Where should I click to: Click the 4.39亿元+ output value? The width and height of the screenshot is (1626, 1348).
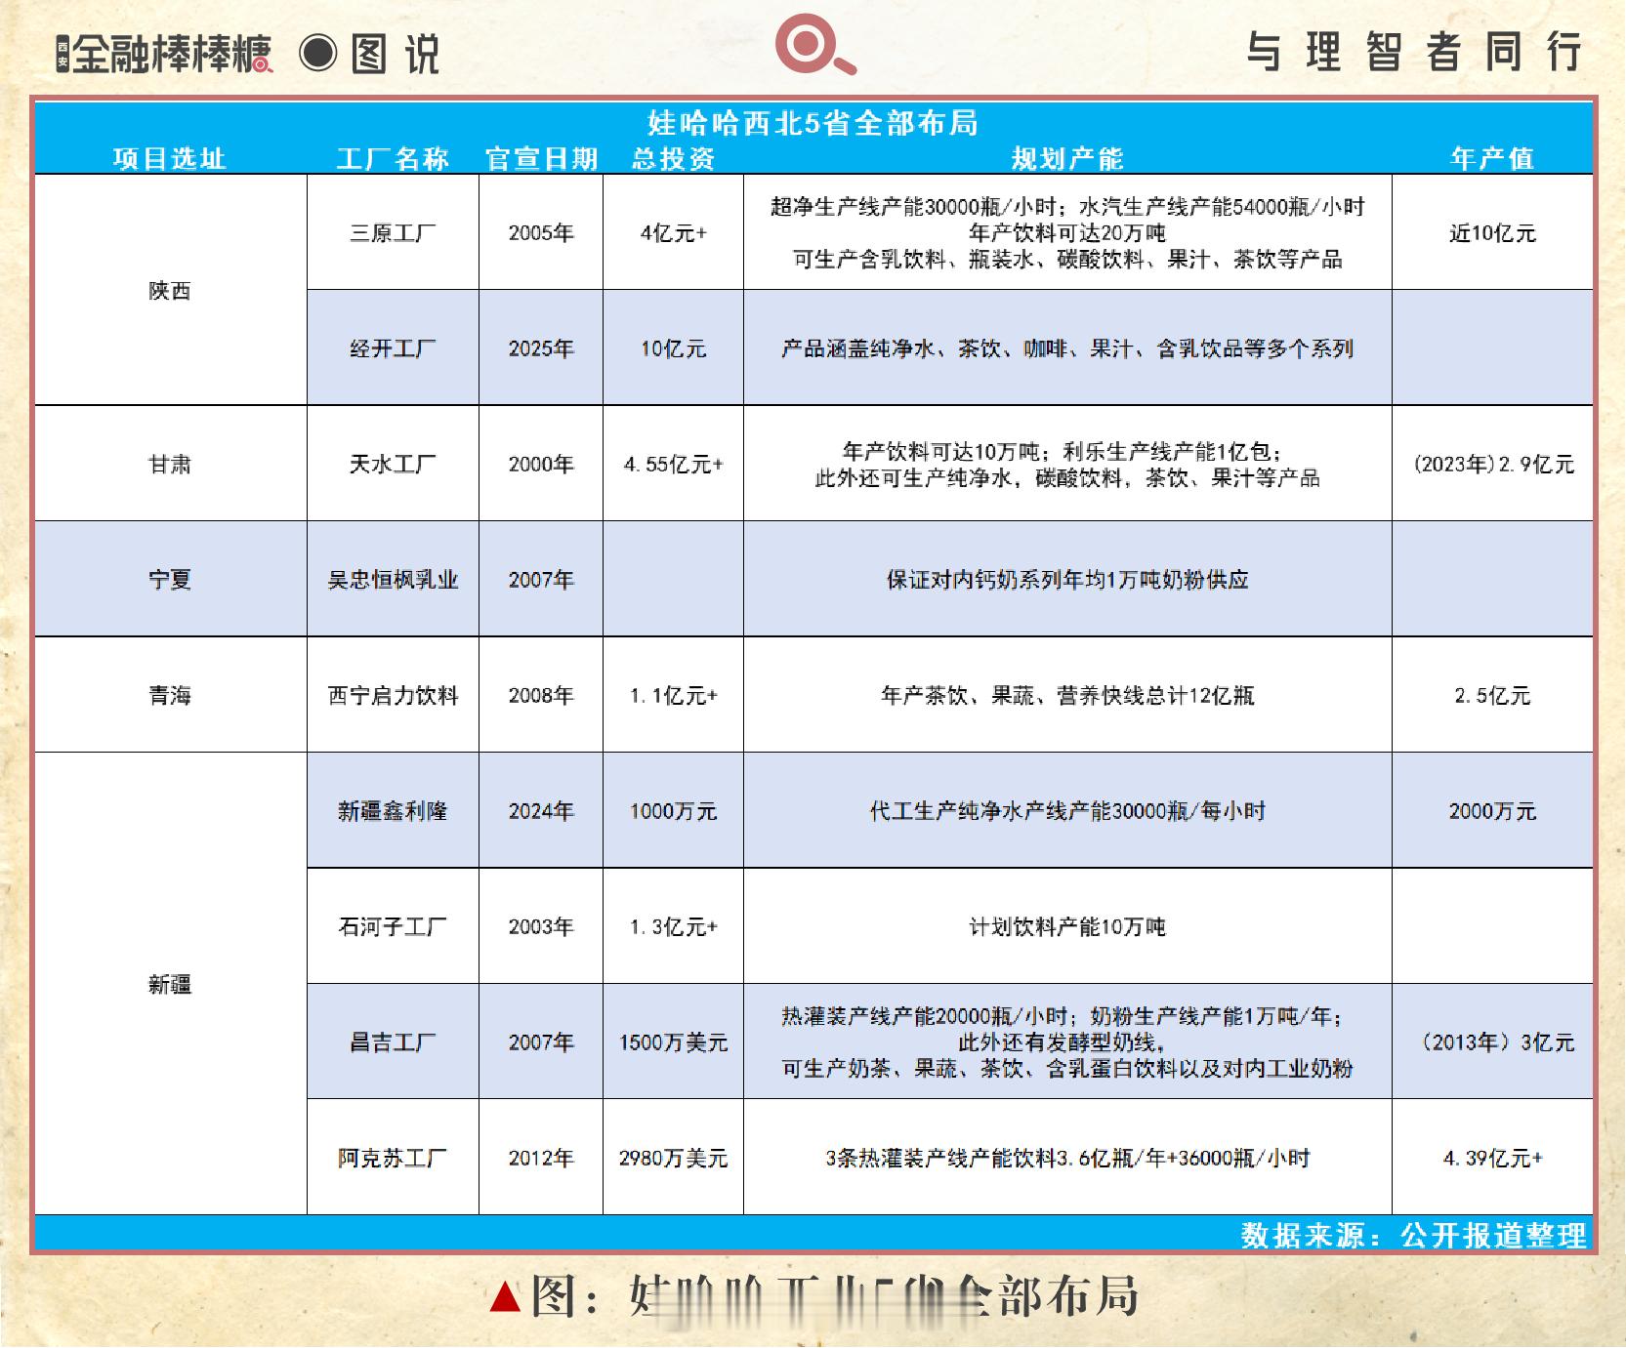tap(1492, 1159)
